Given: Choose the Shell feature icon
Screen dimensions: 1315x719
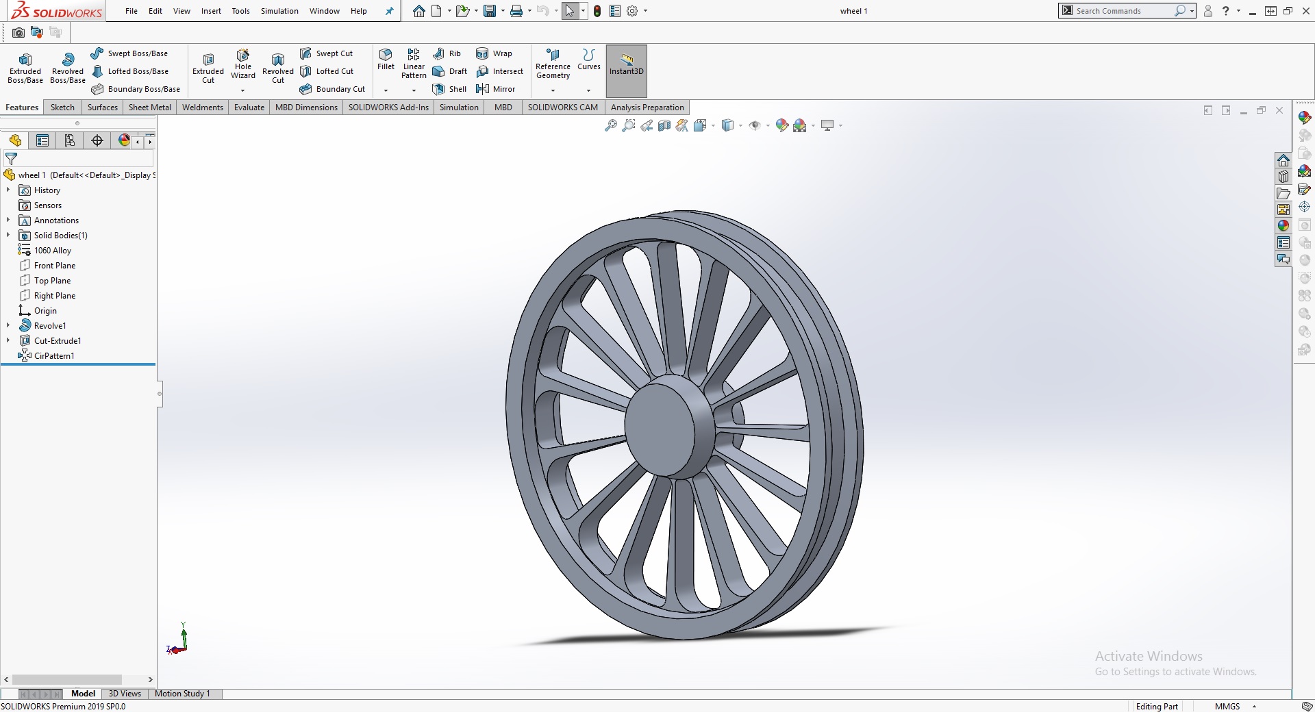Looking at the screenshot, I should tap(449, 89).
